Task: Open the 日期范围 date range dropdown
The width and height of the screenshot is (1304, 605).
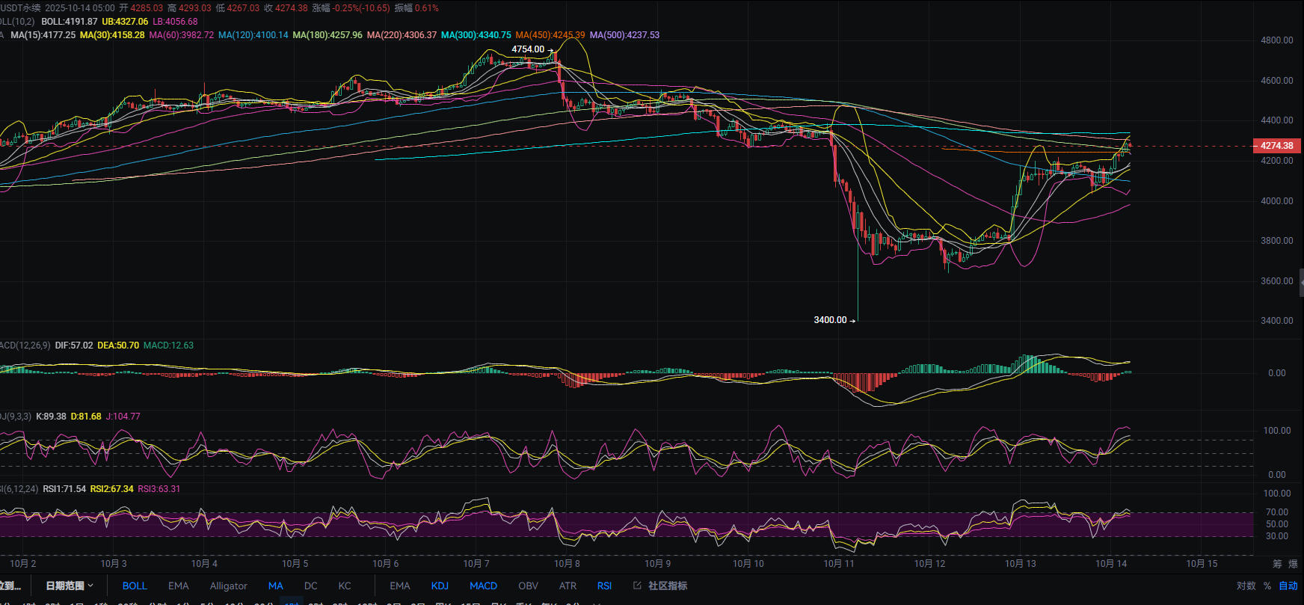Action: click(70, 586)
